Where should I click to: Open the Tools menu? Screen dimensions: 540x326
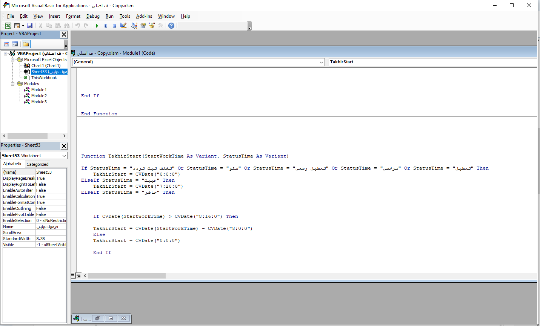[x=125, y=16]
